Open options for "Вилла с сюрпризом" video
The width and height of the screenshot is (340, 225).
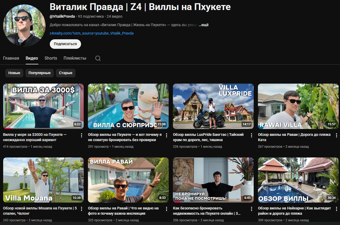[167, 135]
